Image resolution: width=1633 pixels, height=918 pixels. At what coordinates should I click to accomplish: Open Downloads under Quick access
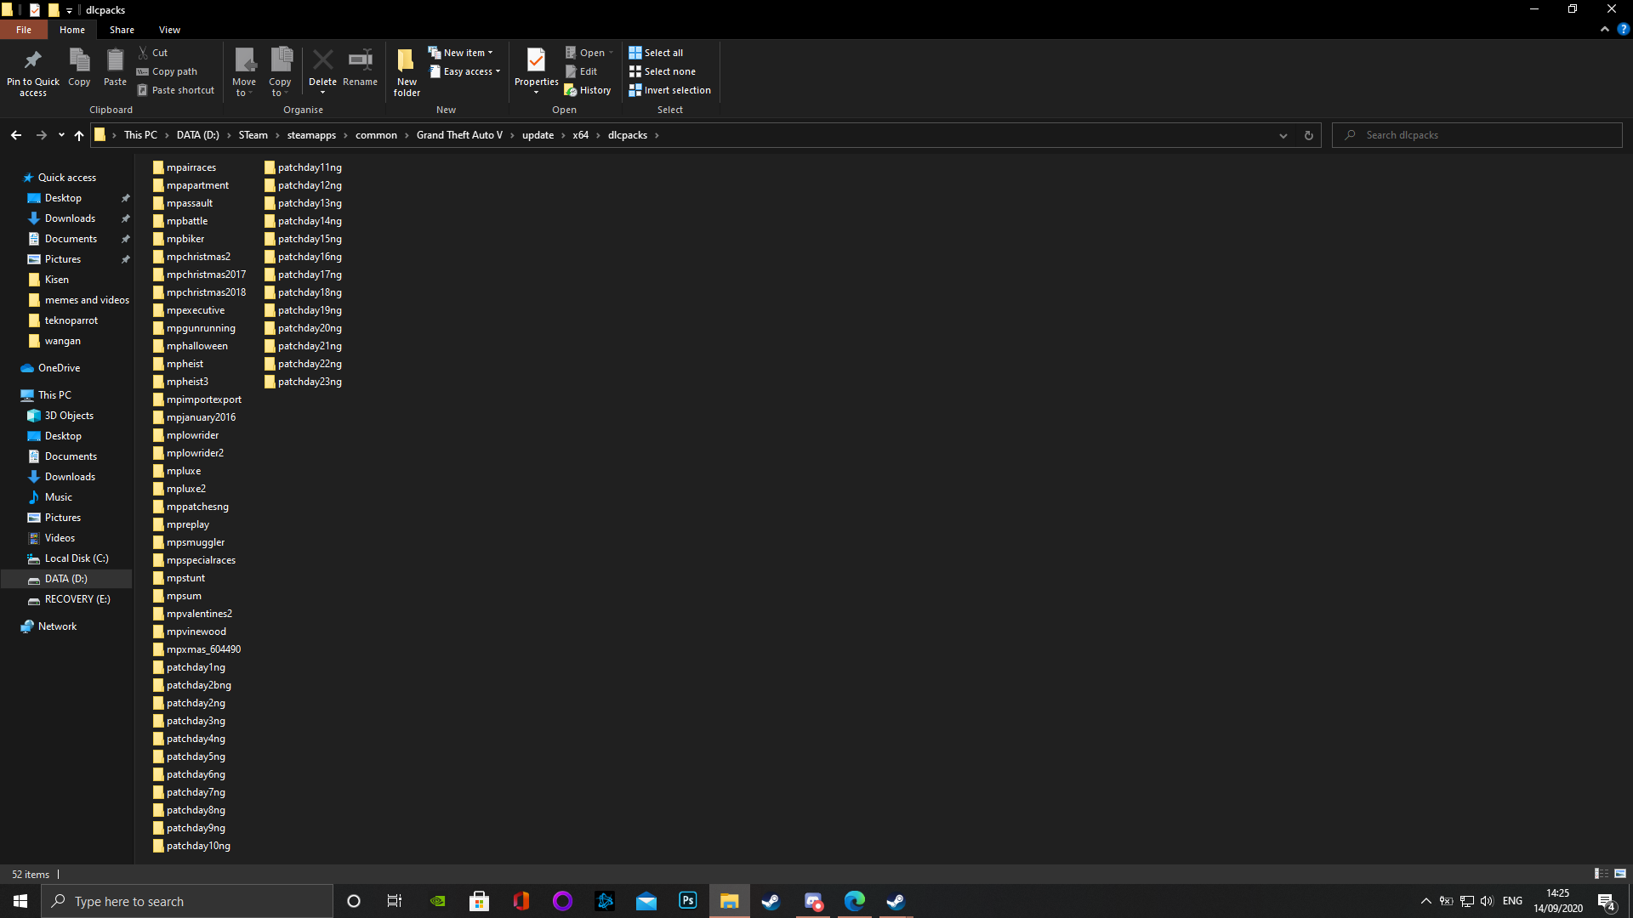pyautogui.click(x=70, y=218)
